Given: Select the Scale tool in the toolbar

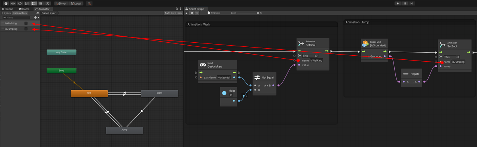Looking at the screenshot, I should click(x=26, y=3).
